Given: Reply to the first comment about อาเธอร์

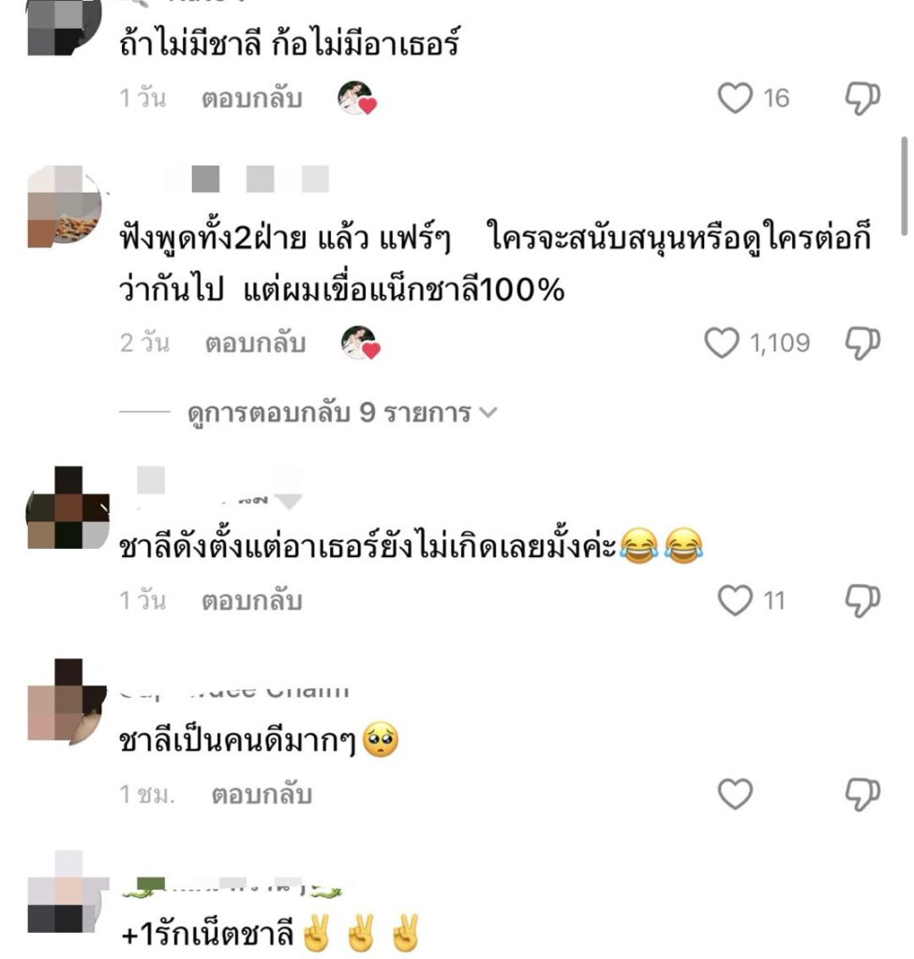Looking at the screenshot, I should click(x=252, y=98).
